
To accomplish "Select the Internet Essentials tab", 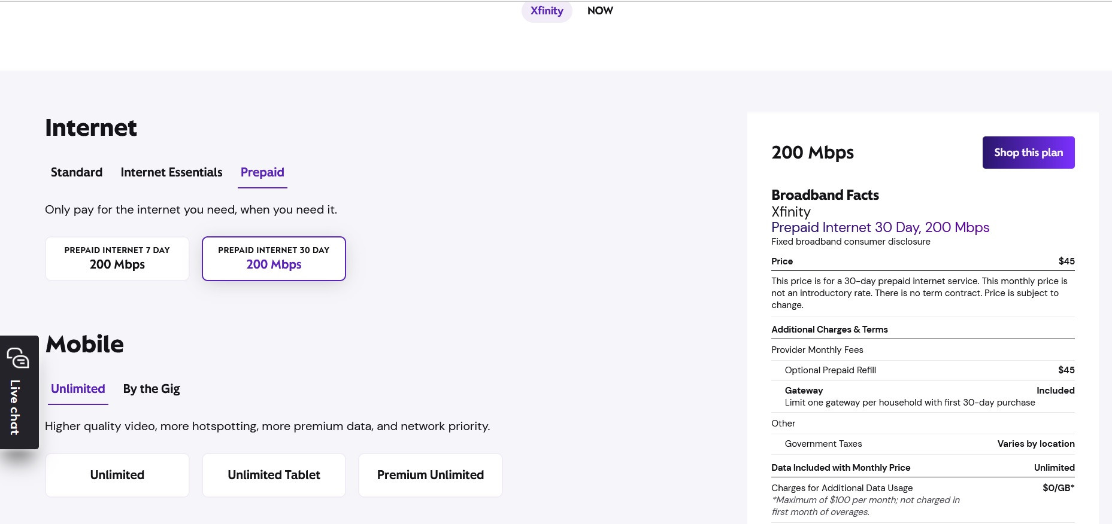I will 171,172.
